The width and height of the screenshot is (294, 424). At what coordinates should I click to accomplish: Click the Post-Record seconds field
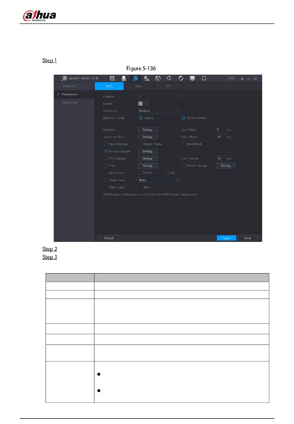coord(221,159)
